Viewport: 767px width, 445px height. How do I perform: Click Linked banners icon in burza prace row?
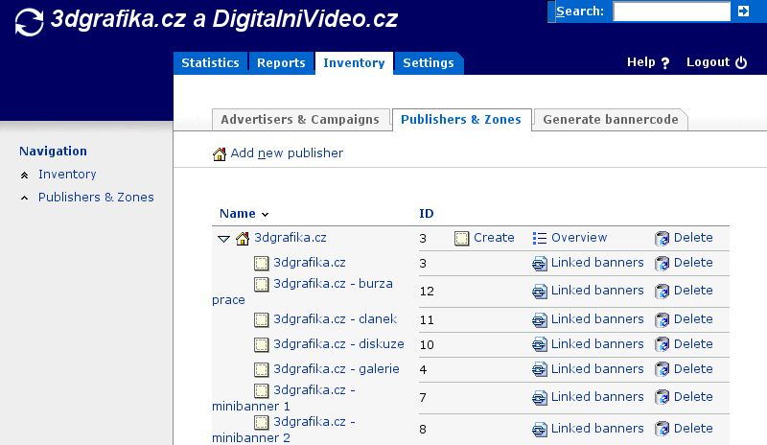(539, 292)
